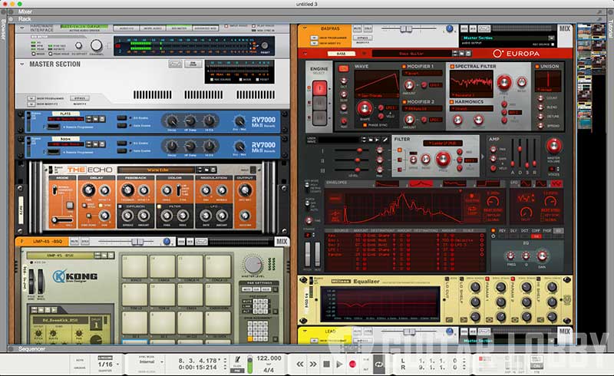Click the Kong pitch bend wheel

click(31, 280)
